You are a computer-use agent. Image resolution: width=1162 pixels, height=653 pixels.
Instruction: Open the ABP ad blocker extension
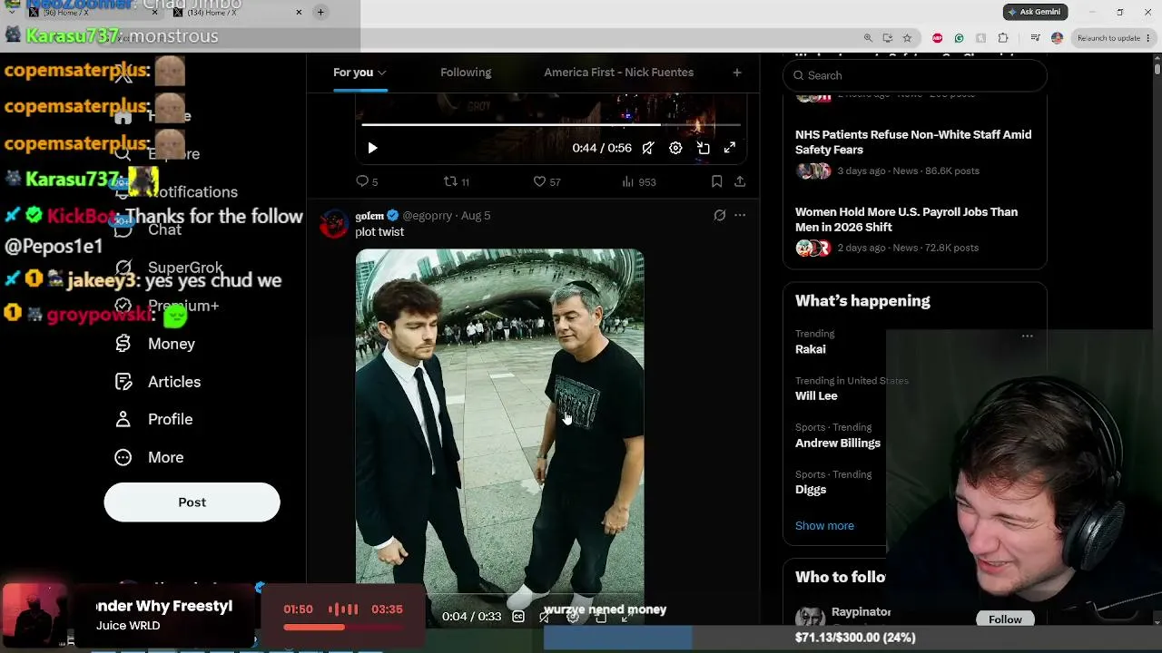[937, 38]
